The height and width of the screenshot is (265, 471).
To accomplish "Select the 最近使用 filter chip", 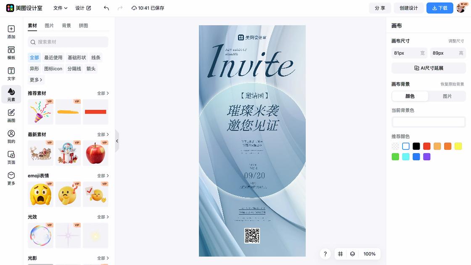I will pos(53,57).
